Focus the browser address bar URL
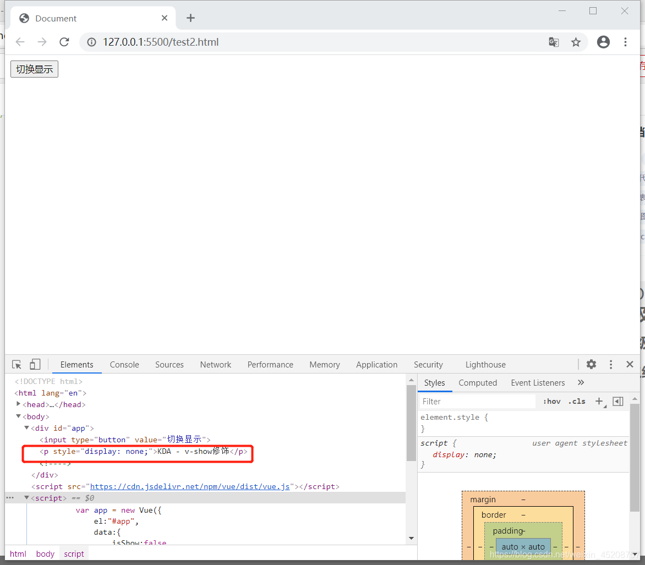This screenshot has height=565, width=645. tap(161, 42)
